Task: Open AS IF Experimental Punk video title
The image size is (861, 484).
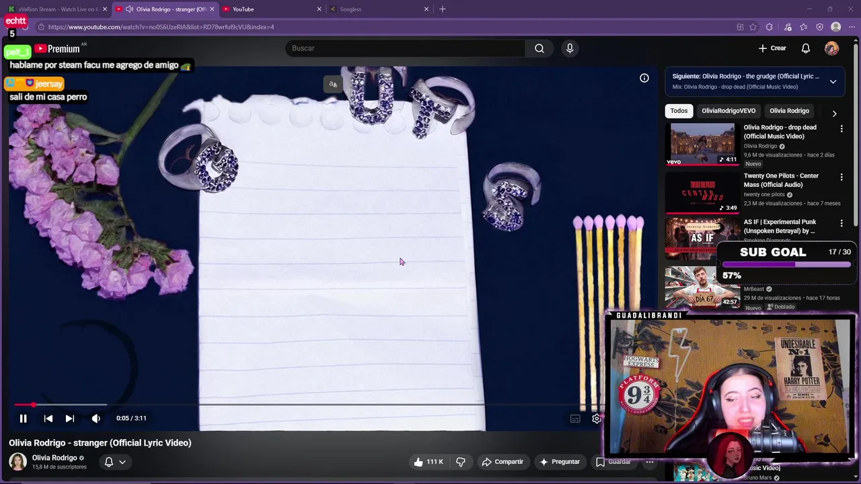Action: (x=780, y=227)
